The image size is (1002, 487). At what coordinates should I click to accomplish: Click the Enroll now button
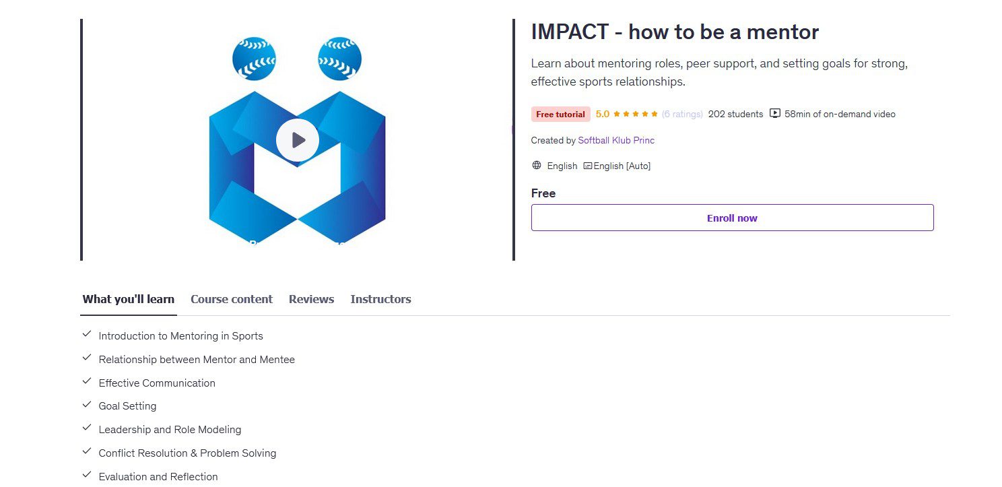tap(732, 218)
